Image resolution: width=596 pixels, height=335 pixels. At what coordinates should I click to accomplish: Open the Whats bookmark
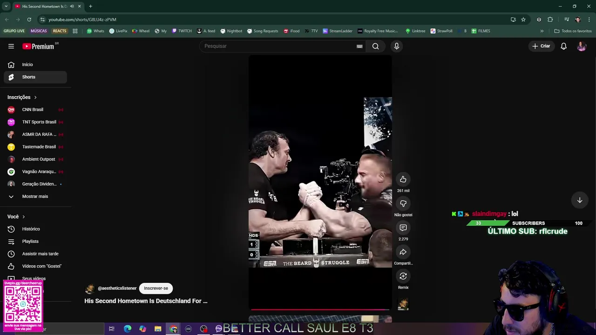(95, 31)
